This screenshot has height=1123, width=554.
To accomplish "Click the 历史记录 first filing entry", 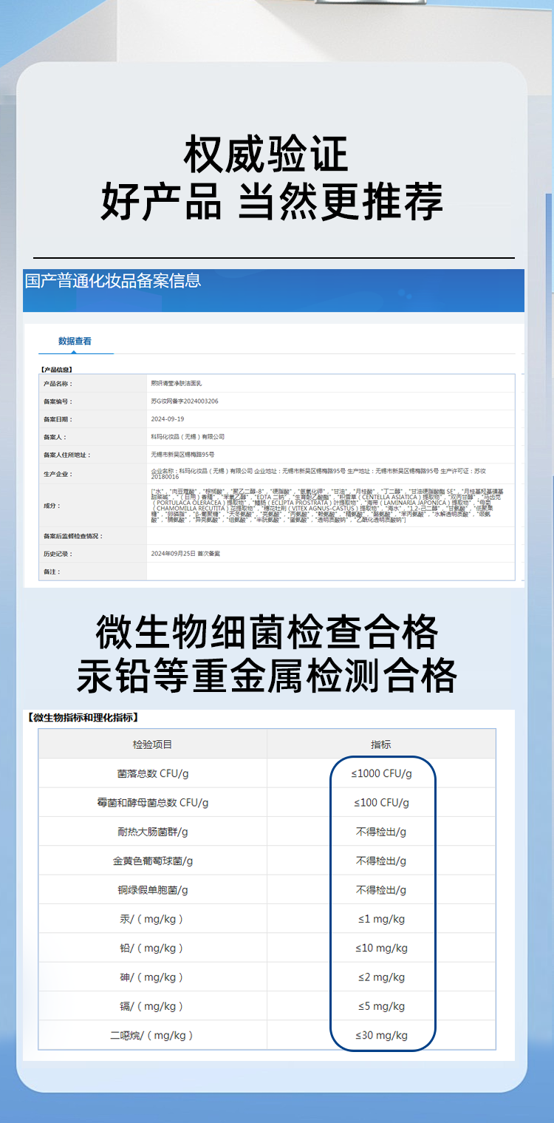I will point(185,554).
